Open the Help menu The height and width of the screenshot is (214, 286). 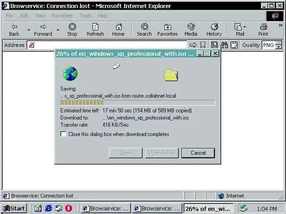coord(103,16)
